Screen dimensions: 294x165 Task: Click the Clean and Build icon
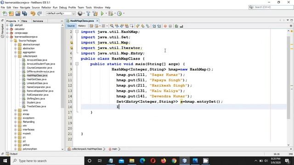[95, 13]
